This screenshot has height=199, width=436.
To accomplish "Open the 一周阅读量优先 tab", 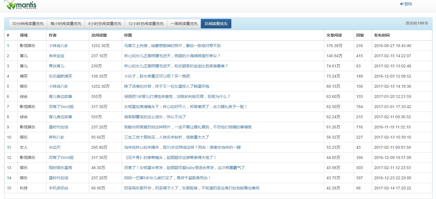I will (184, 24).
